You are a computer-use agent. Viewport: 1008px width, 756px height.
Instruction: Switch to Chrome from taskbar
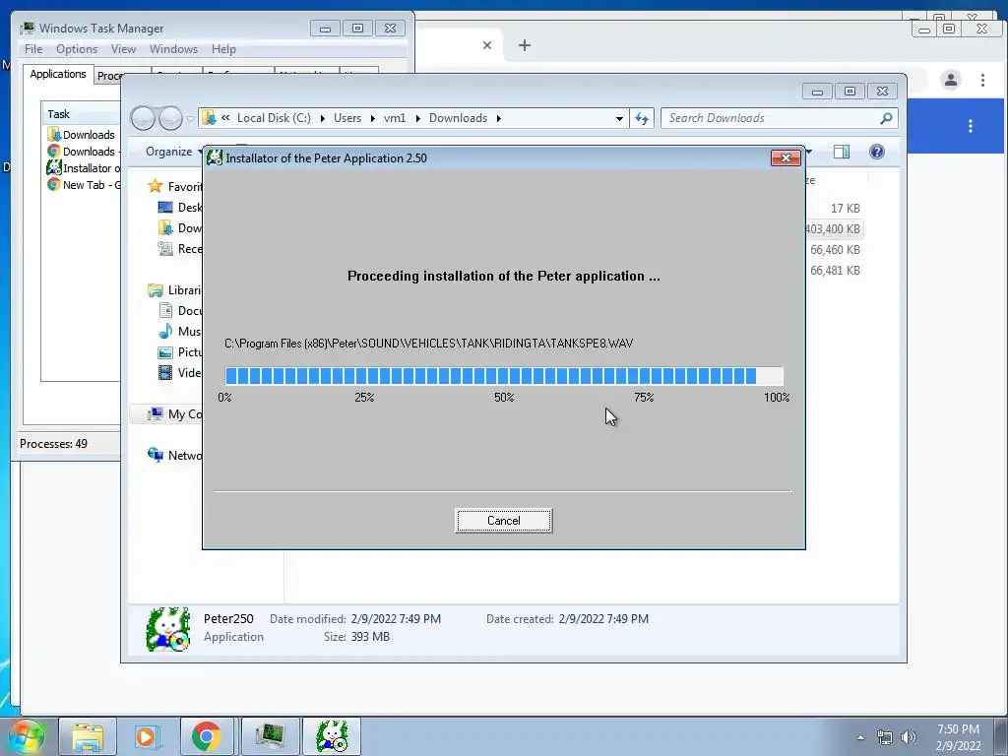coord(207,736)
